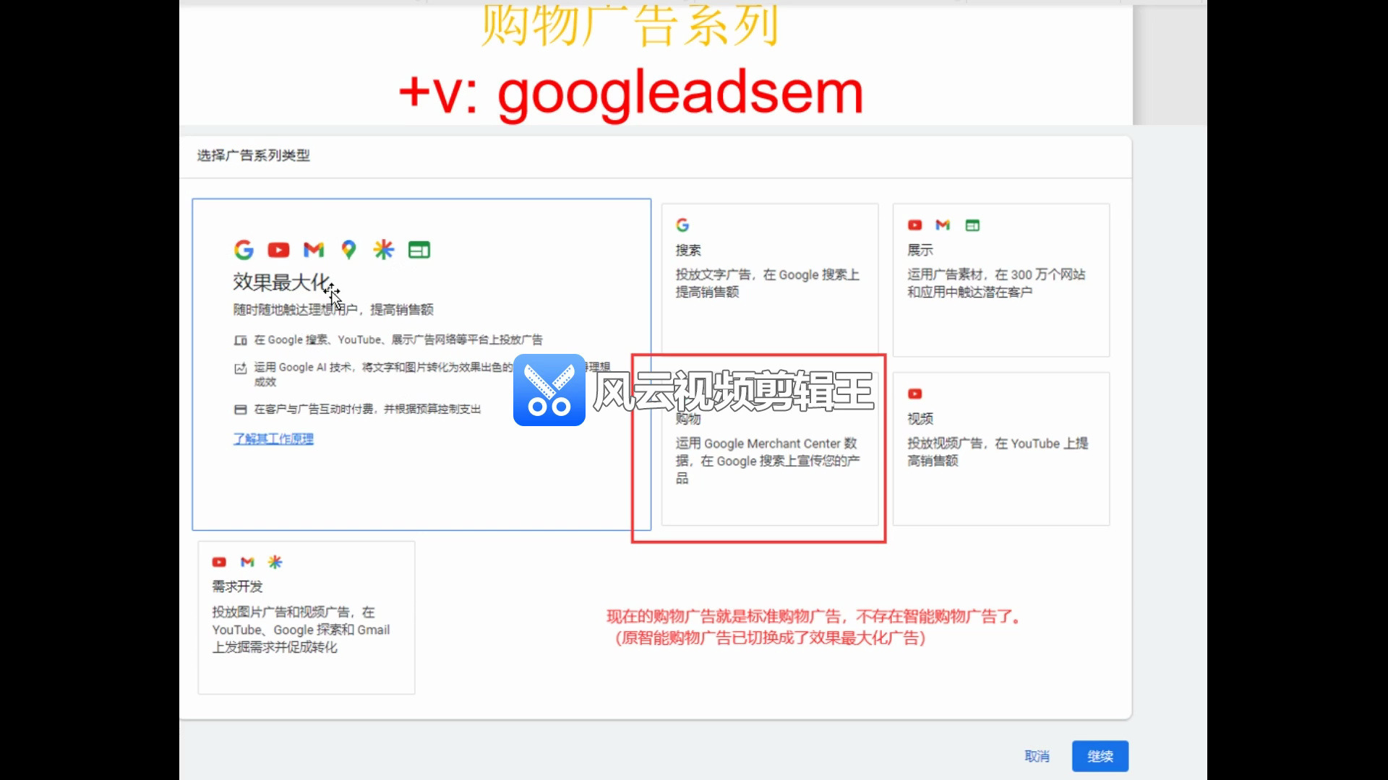Viewport: 1388px width, 780px height.
Task: Click the 投放图片广告和视频广告 description text
Action: pyautogui.click(x=301, y=630)
